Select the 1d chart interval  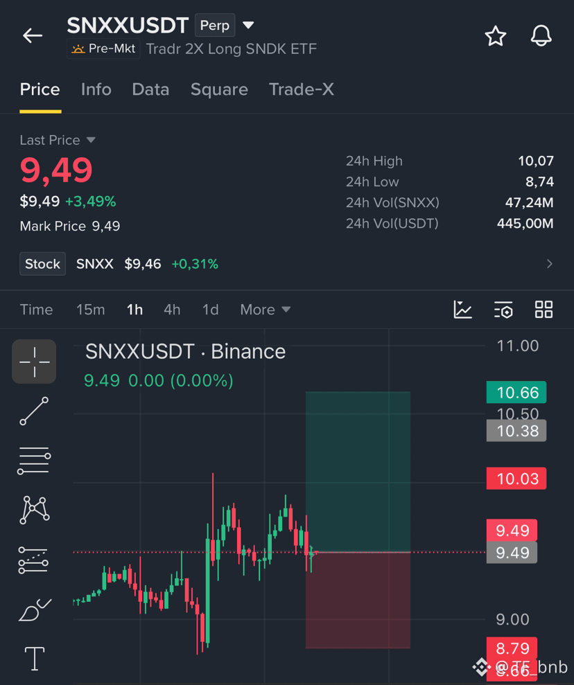pos(210,310)
